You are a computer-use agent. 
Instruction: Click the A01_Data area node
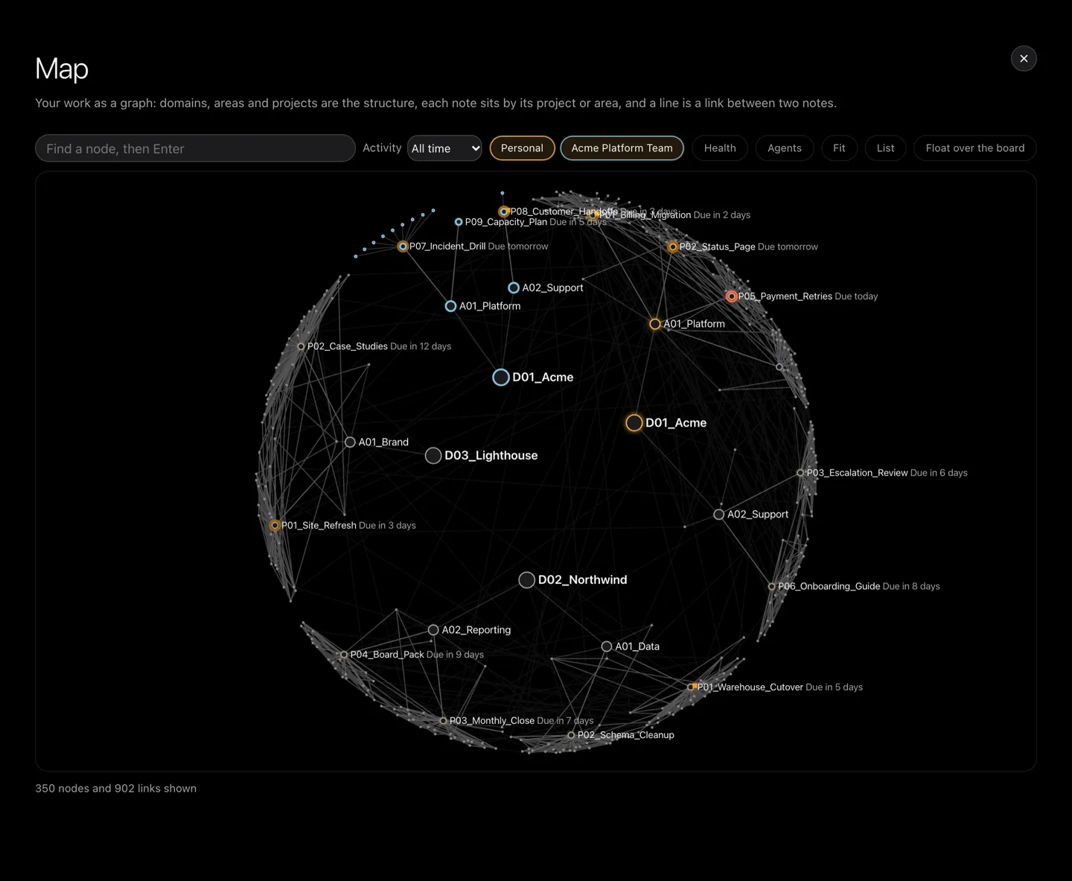point(607,646)
